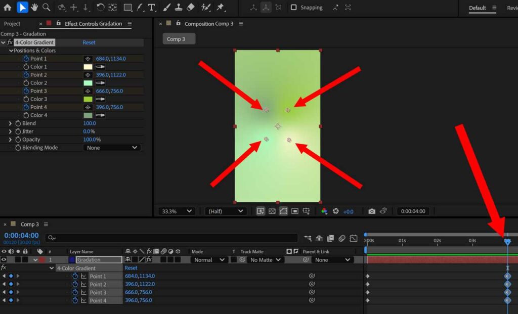Open the 33.3% magnification dropdown

coord(177,211)
